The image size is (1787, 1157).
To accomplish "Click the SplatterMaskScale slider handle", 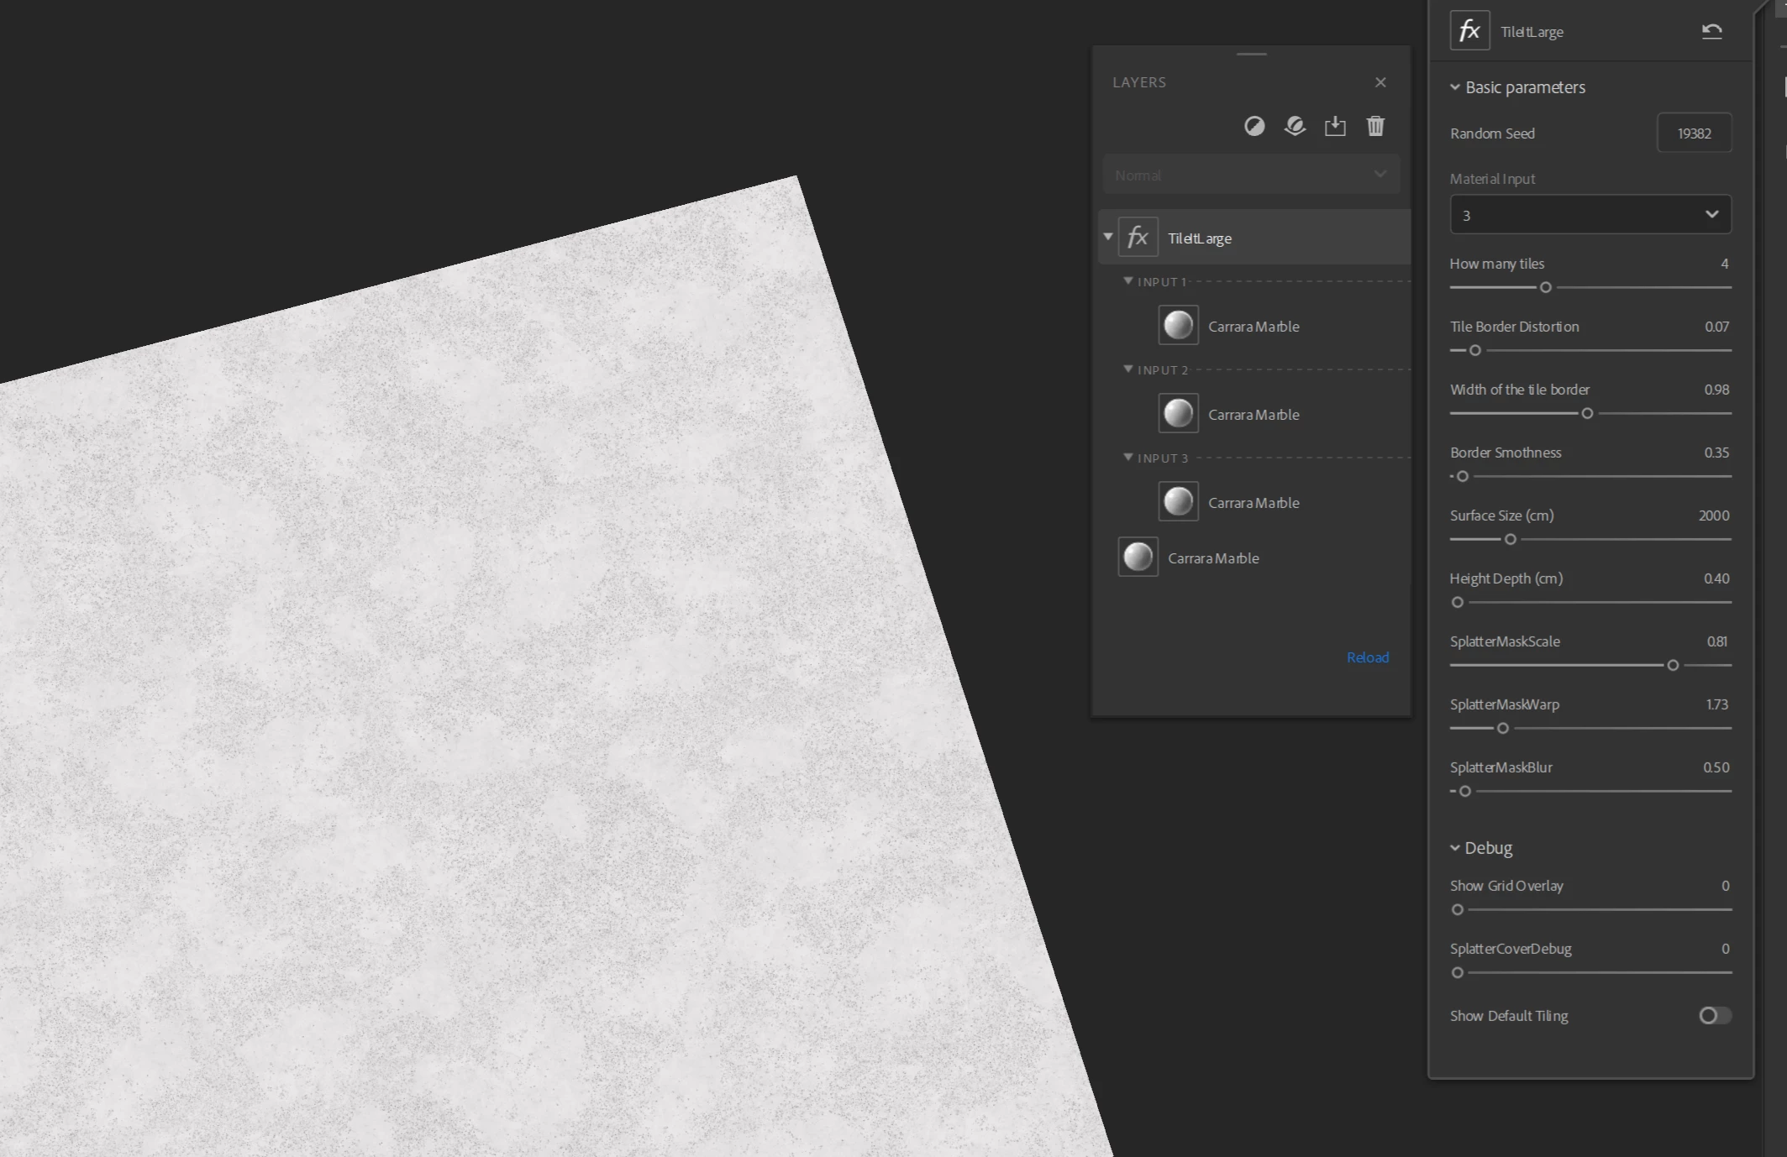I will 1673,665.
